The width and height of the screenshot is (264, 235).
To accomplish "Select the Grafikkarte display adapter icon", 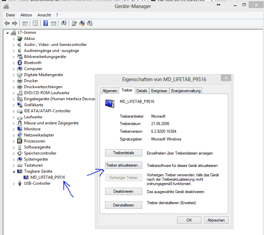I will point(20,105).
